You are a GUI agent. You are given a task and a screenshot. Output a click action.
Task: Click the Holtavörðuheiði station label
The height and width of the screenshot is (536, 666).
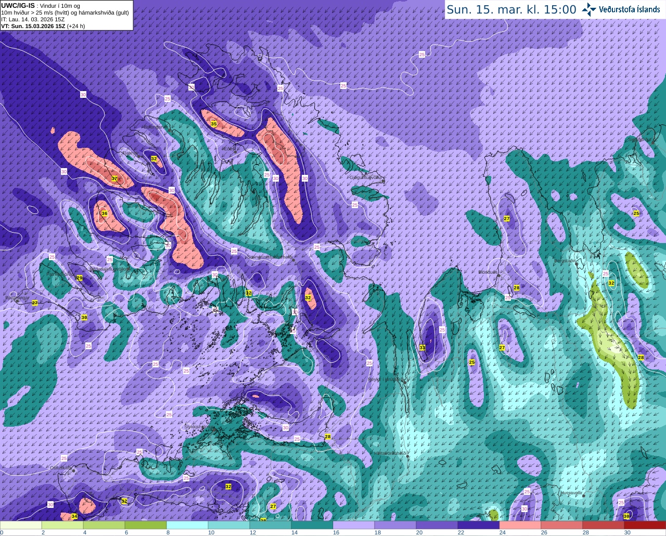390,453
